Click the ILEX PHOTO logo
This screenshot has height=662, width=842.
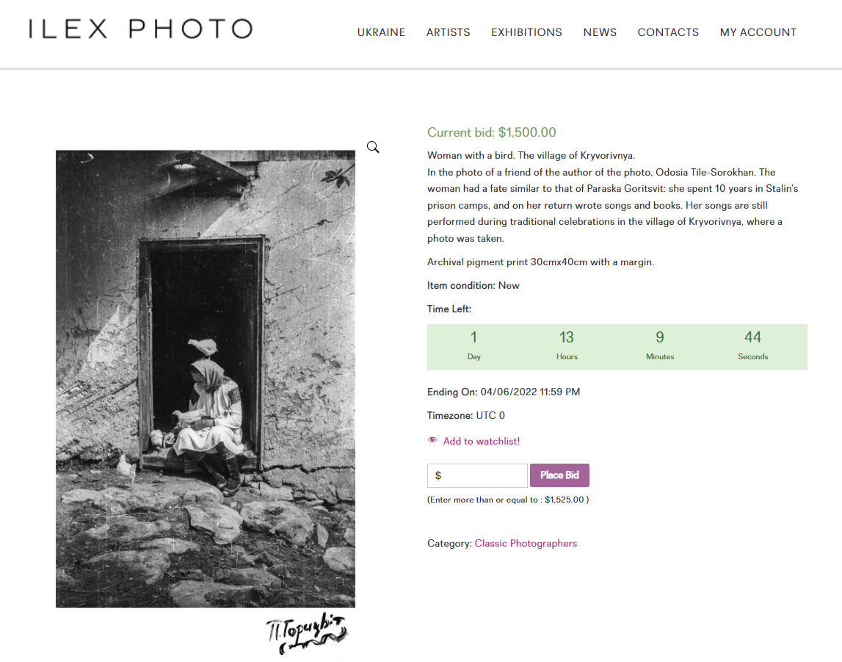141,29
